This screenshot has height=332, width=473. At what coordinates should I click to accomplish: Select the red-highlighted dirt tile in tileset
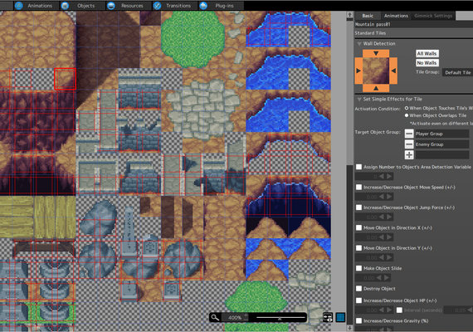click(65, 79)
